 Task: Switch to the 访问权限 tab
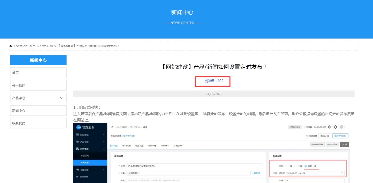(x=127, y=145)
